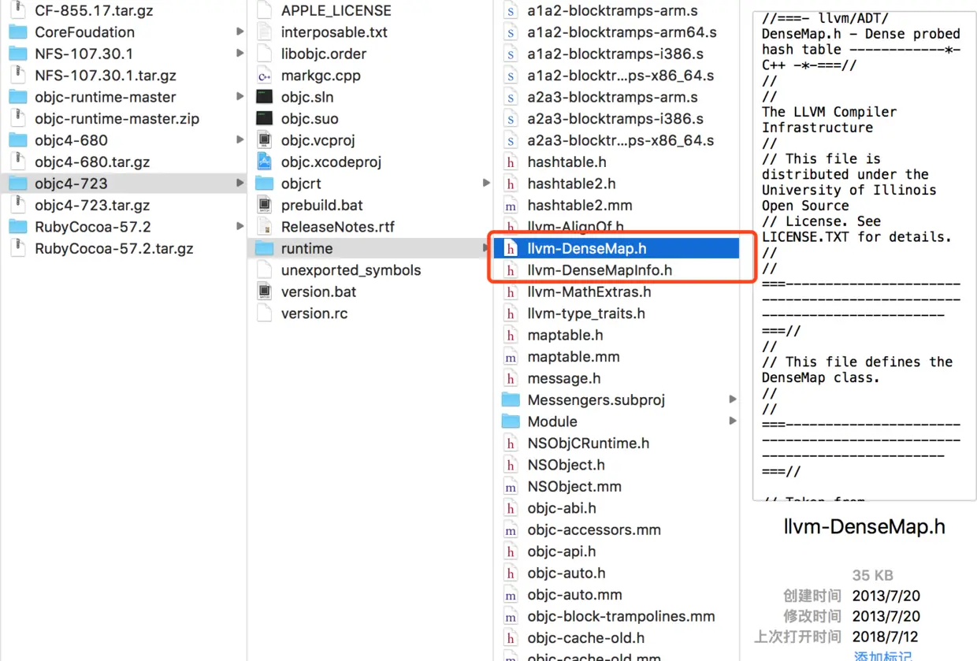Click the prebuild.bat file icon
Viewport: 977px width, 661px height.
[265, 205]
